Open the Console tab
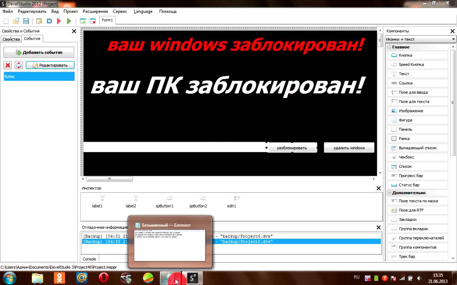Viewport: 457px width, 285px height. click(90, 259)
